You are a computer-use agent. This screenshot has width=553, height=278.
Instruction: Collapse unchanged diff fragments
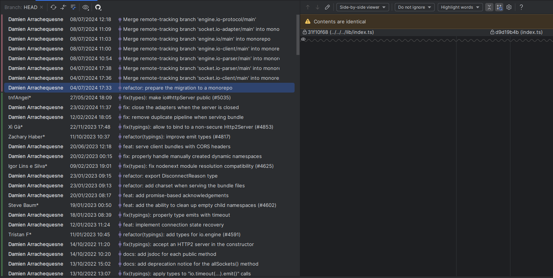point(489,7)
